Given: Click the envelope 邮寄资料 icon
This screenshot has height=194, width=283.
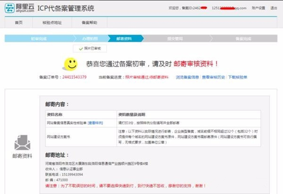Looking at the screenshot, I should click(22, 142).
